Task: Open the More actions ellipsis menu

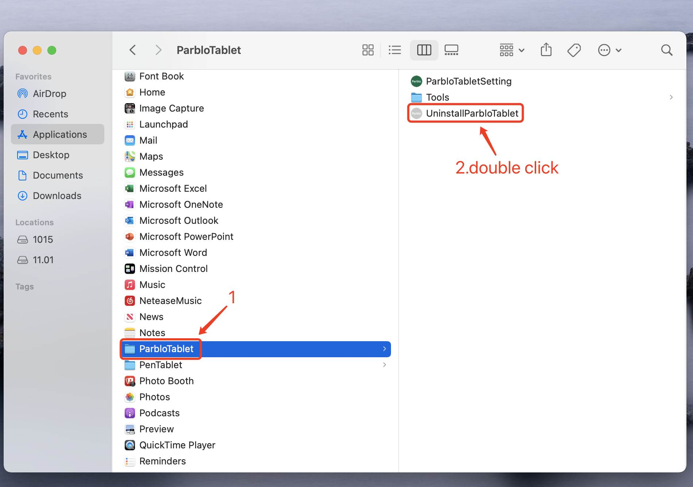Action: (609, 50)
